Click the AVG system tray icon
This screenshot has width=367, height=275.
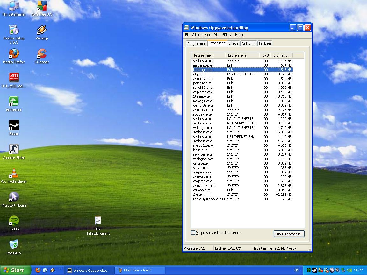point(320,270)
